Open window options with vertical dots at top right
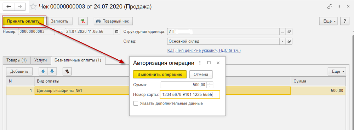354x130 pixels. pyautogui.click(x=339, y=7)
